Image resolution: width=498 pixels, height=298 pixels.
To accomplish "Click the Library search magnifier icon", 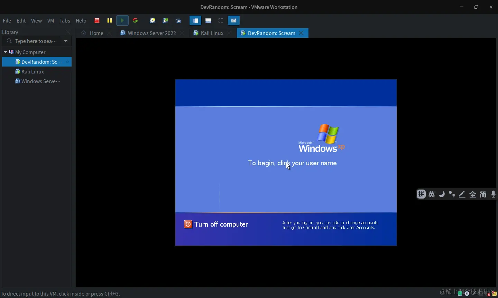I will click(x=9, y=41).
